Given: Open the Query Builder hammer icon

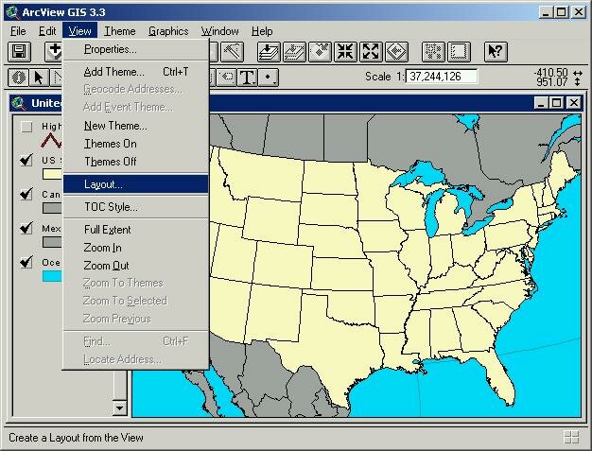Looking at the screenshot, I should (232, 52).
